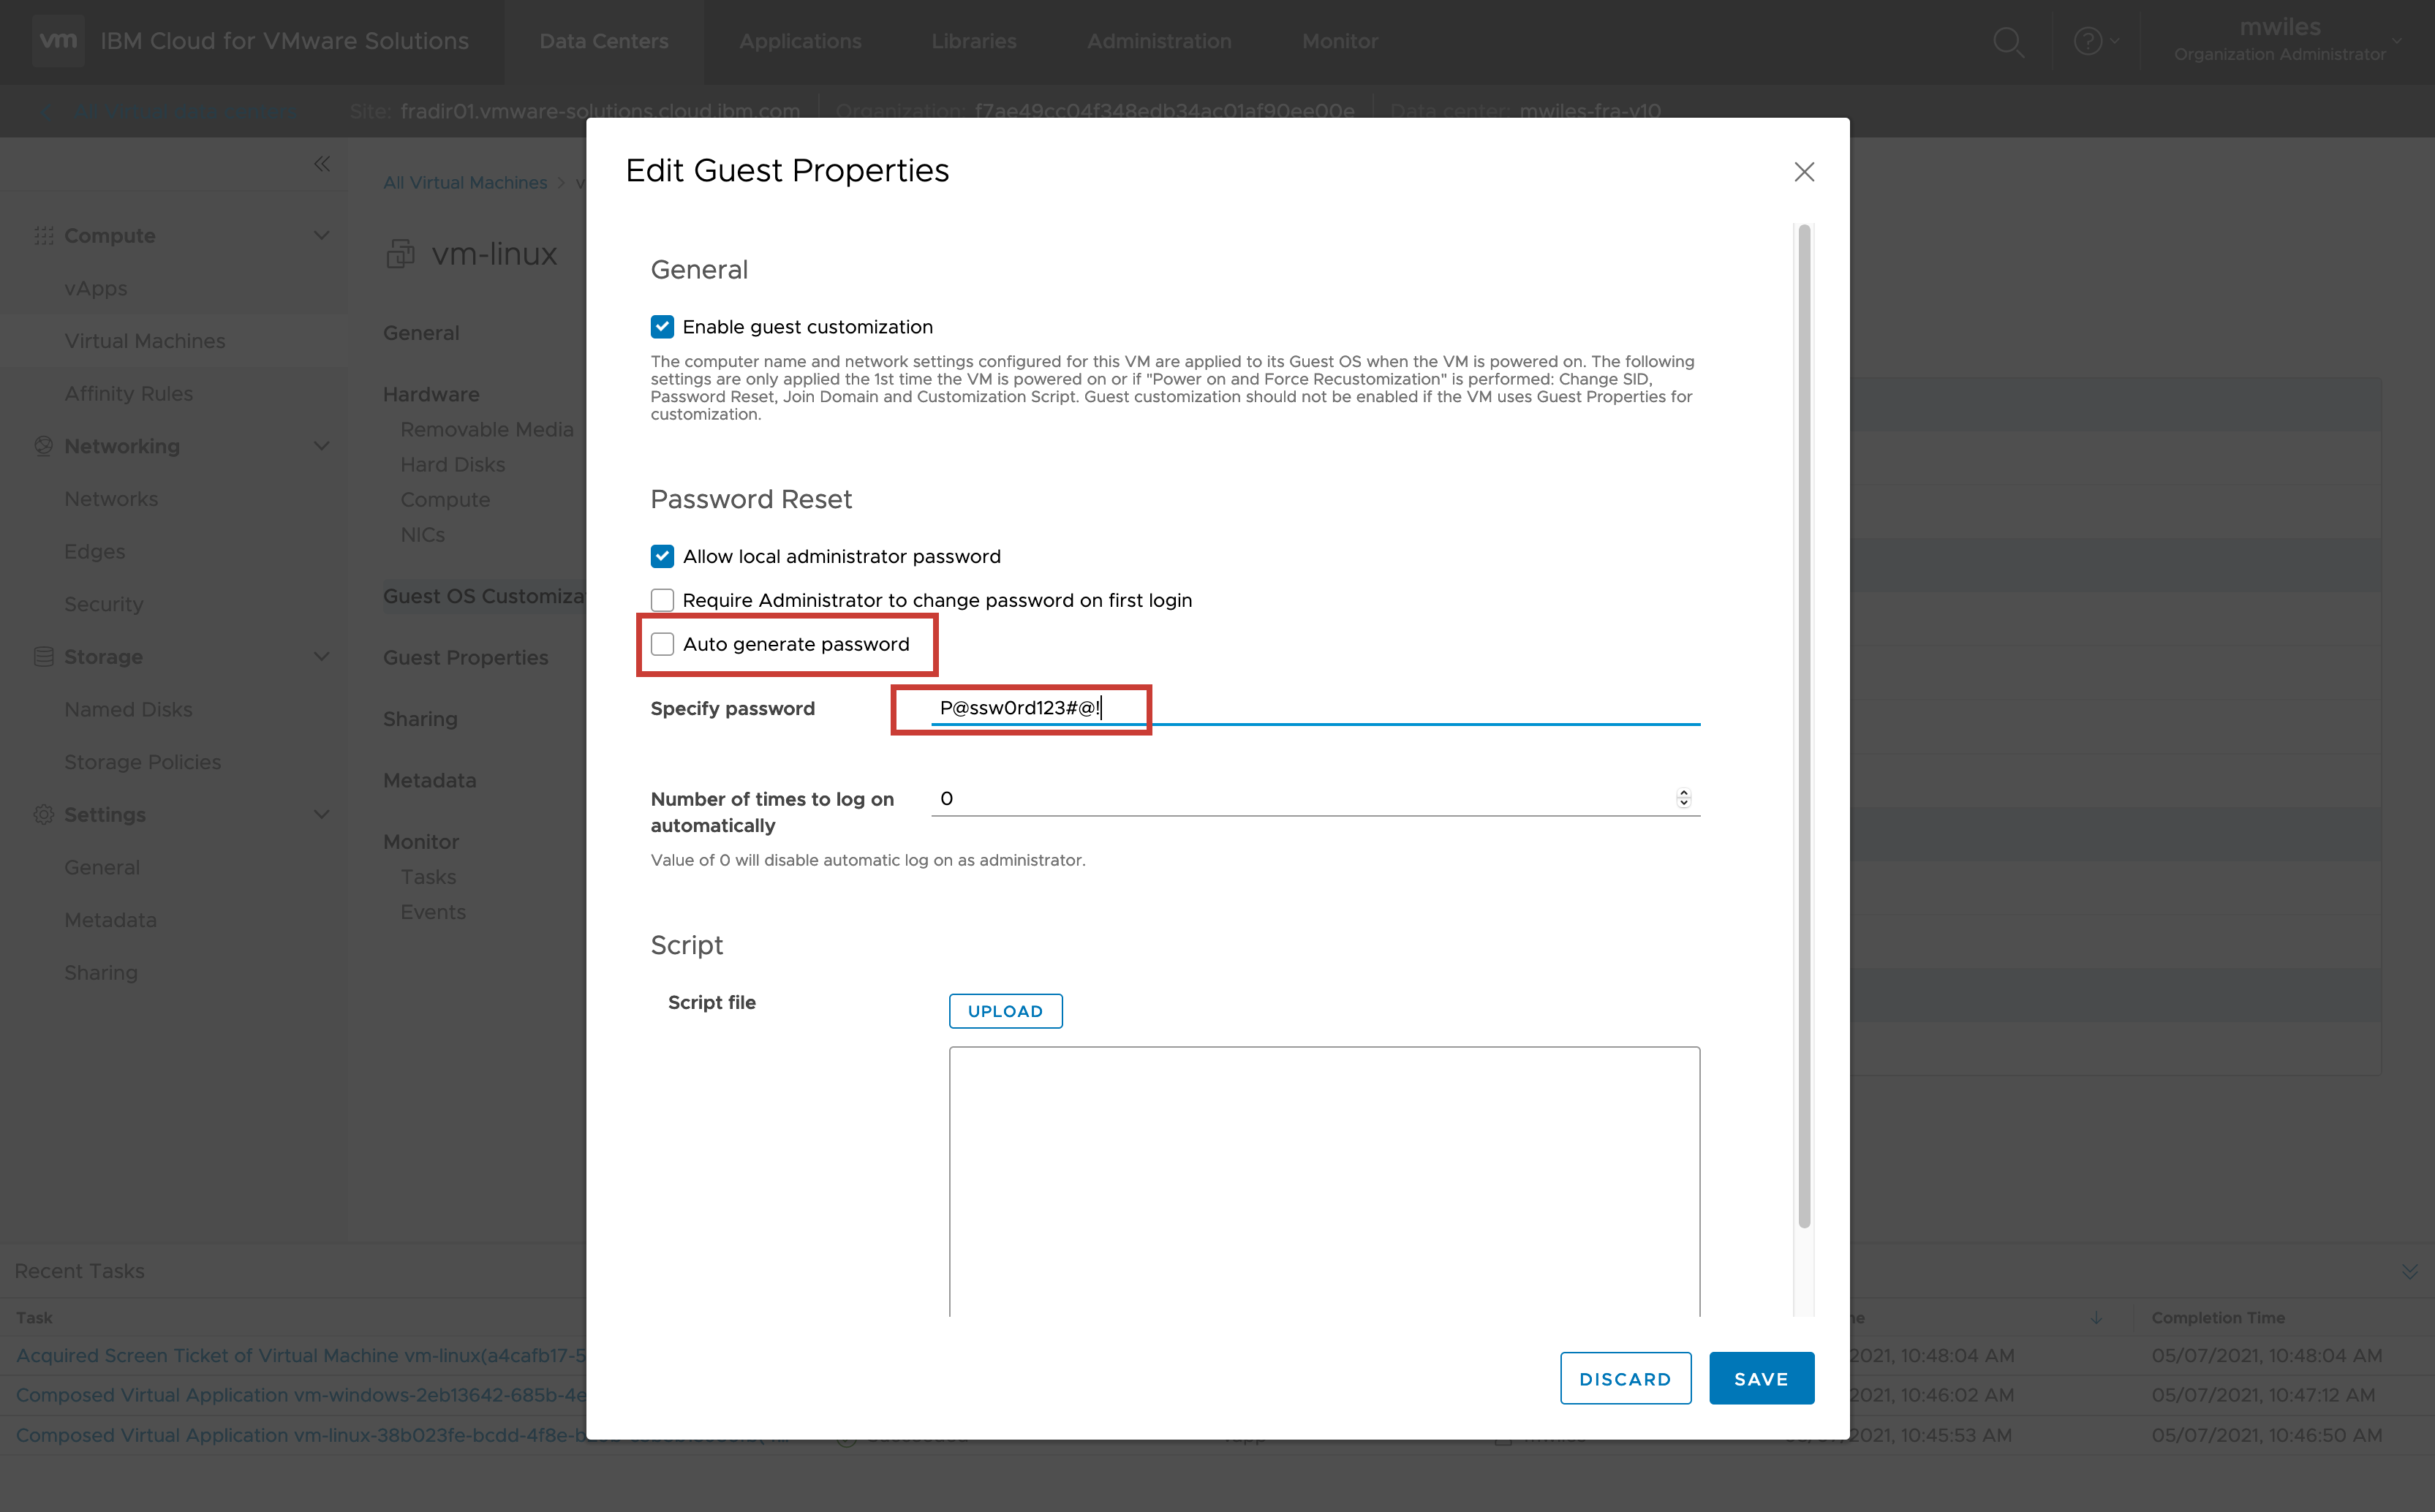Image resolution: width=2435 pixels, height=1512 pixels.
Task: Click the Settings gear icon in sidebar
Action: point(43,815)
